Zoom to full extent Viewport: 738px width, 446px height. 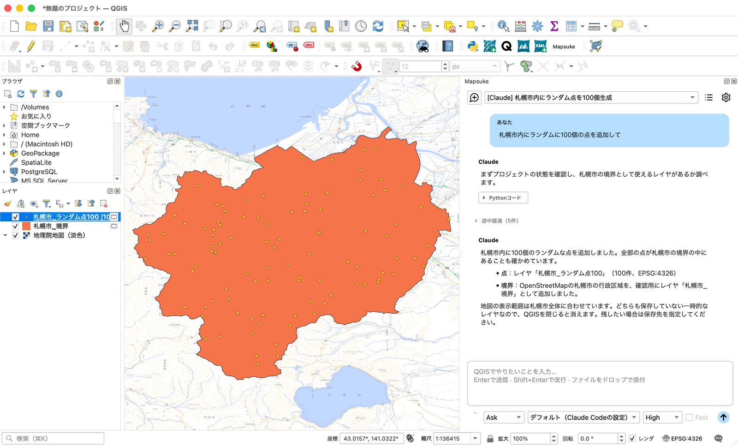pyautogui.click(x=192, y=26)
